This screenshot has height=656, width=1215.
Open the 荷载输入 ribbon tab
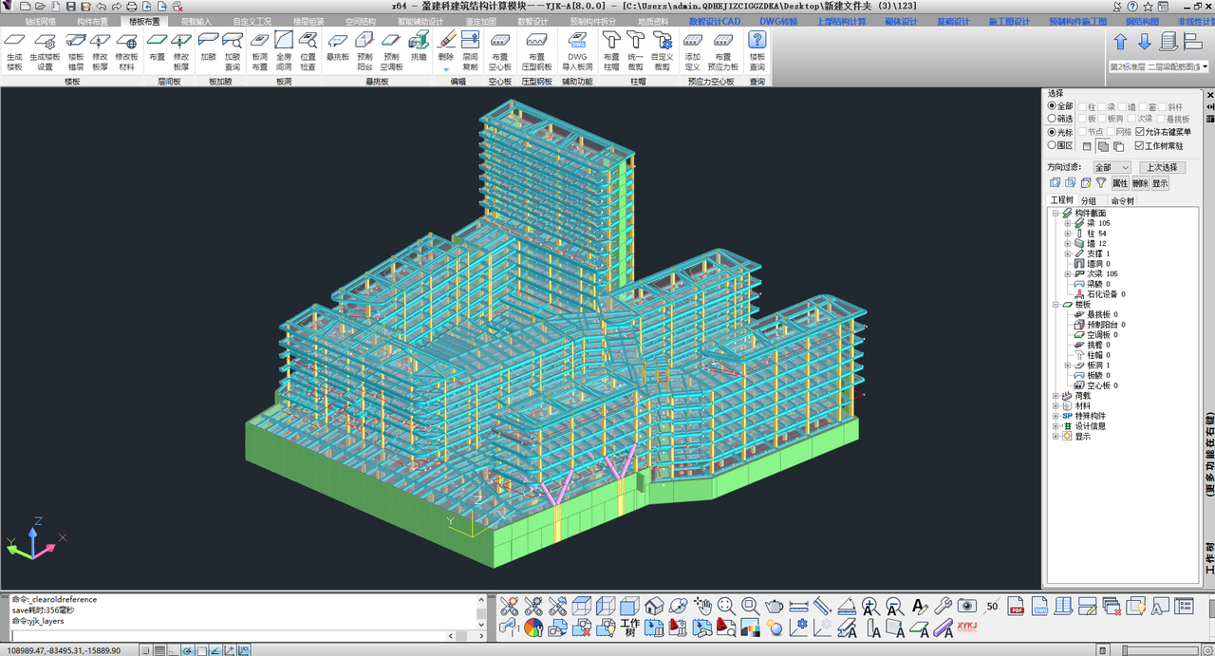tap(196, 21)
